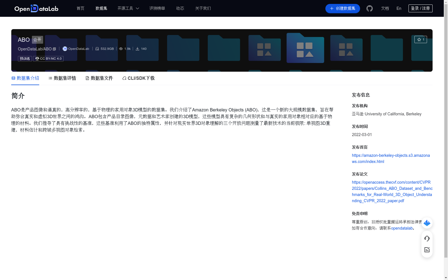Star the ABO dataset
The width and height of the screenshot is (448, 280).
(421, 39)
